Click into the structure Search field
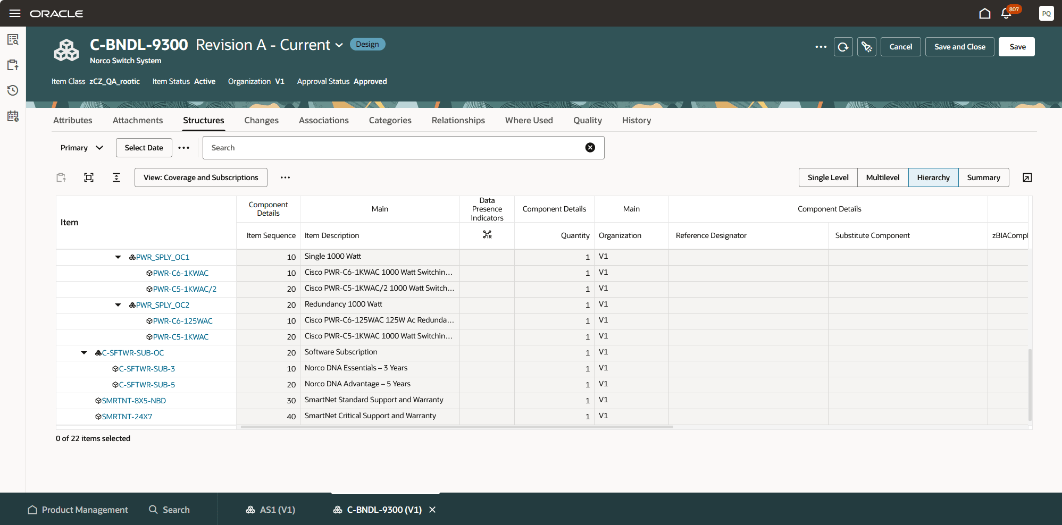 coord(394,148)
